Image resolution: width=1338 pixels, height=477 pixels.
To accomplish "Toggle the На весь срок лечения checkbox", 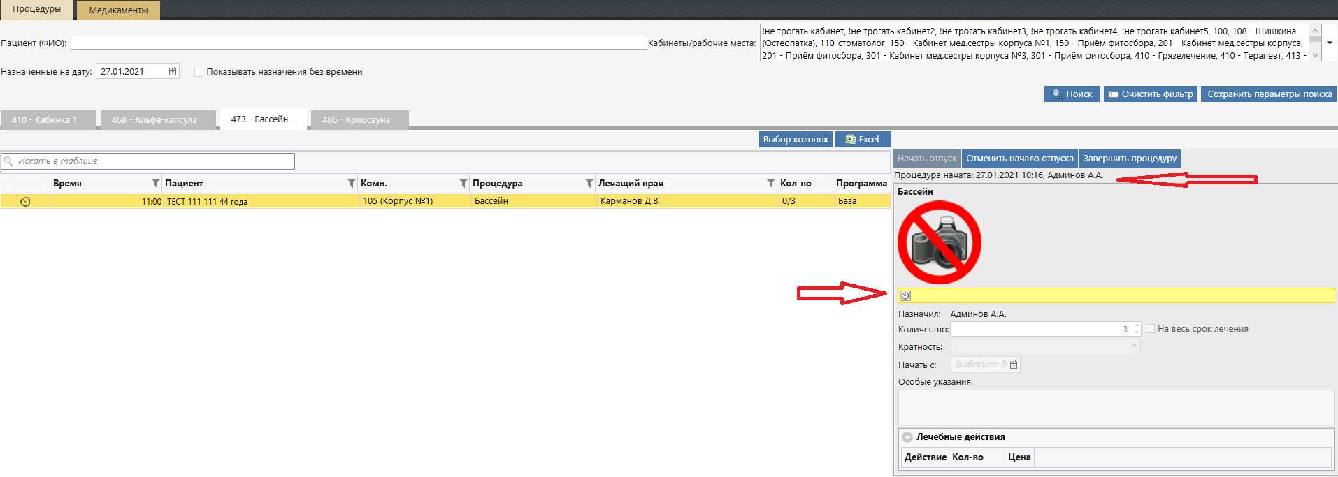I will pyautogui.click(x=1150, y=329).
